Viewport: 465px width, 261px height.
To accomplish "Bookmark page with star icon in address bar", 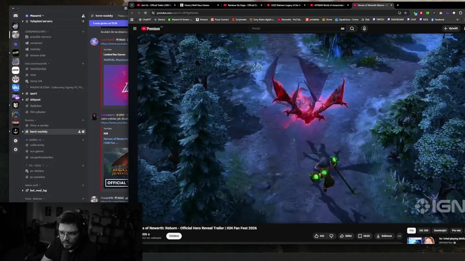I will click(x=405, y=13).
